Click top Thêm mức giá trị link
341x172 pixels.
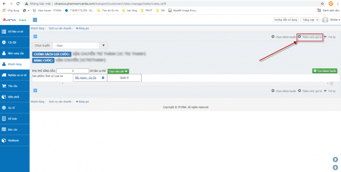coord(310,37)
